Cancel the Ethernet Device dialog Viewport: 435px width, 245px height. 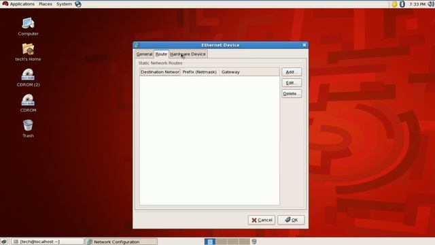click(262, 220)
